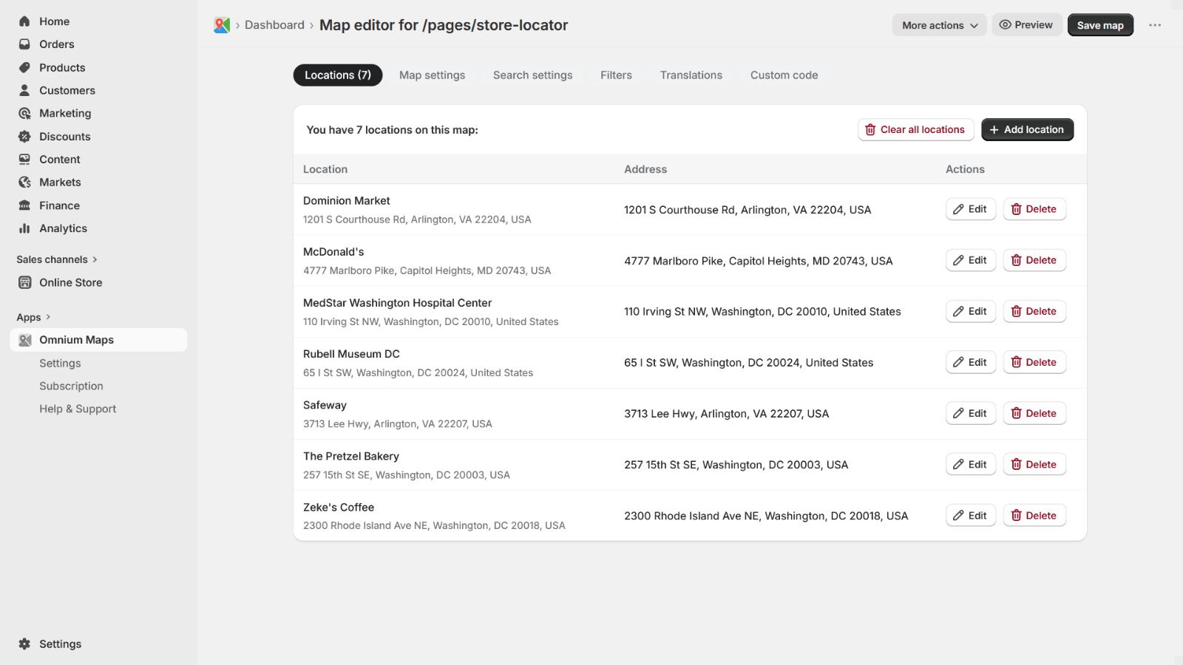
Task: Switch to the Map settings tab
Action: pos(432,75)
